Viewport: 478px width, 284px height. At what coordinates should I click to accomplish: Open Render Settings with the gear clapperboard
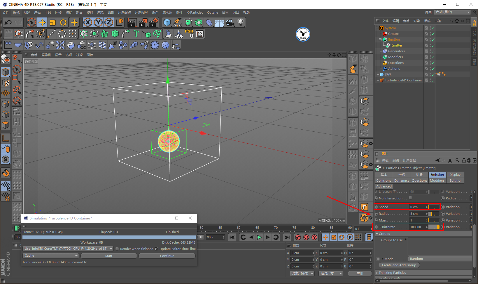coord(153,22)
